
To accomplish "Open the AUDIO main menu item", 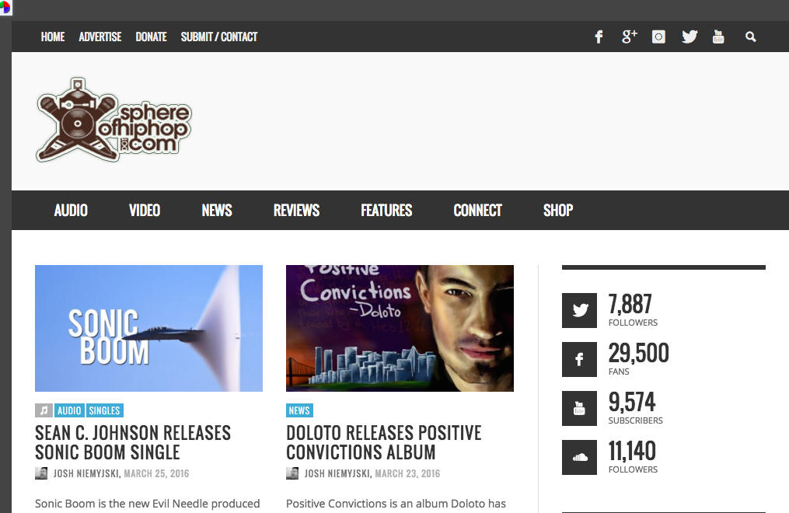I will point(71,210).
